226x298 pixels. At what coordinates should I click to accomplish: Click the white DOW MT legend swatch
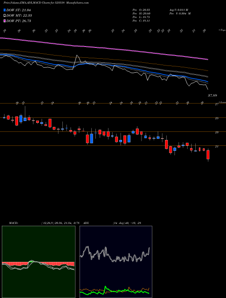pyautogui.click(x=5, y=16)
